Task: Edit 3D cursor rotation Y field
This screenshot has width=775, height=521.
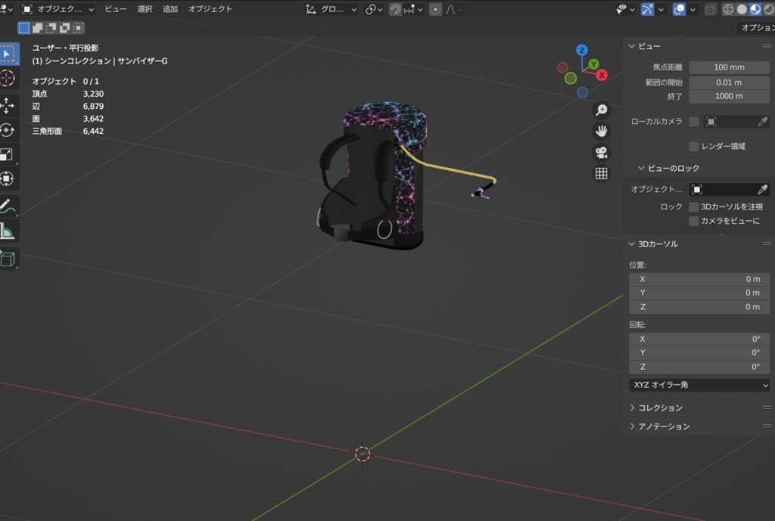Action: tap(699, 352)
